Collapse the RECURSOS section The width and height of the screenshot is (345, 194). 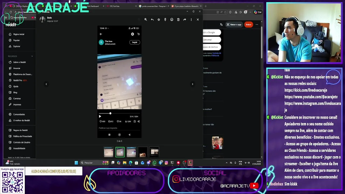pos(32,56)
